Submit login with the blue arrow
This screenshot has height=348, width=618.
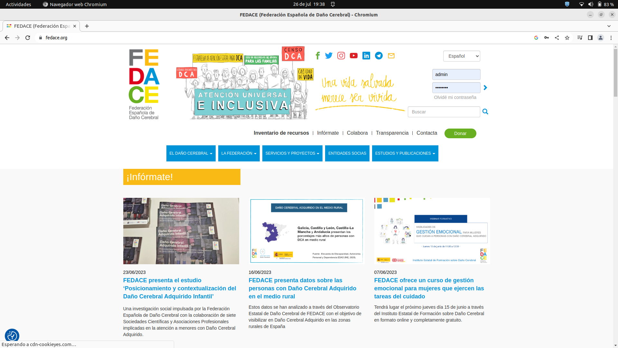(x=485, y=88)
